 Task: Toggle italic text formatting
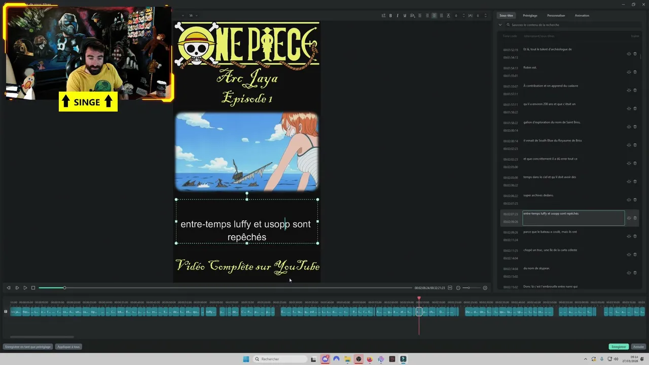tap(398, 16)
